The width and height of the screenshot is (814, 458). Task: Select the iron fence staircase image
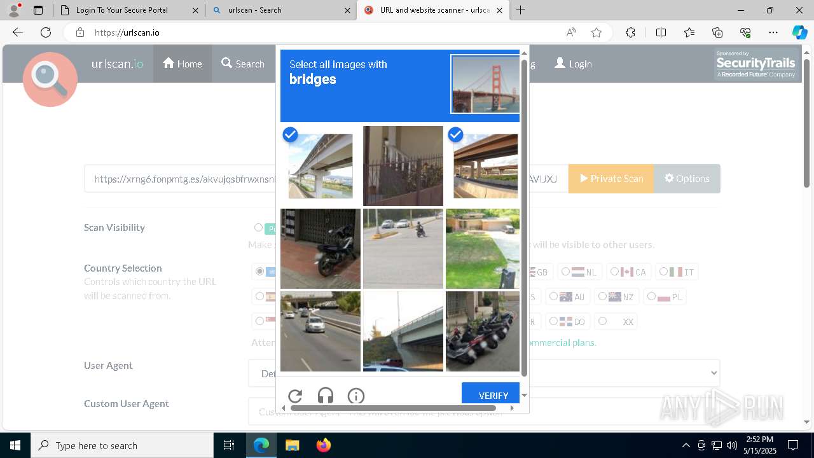click(x=403, y=166)
